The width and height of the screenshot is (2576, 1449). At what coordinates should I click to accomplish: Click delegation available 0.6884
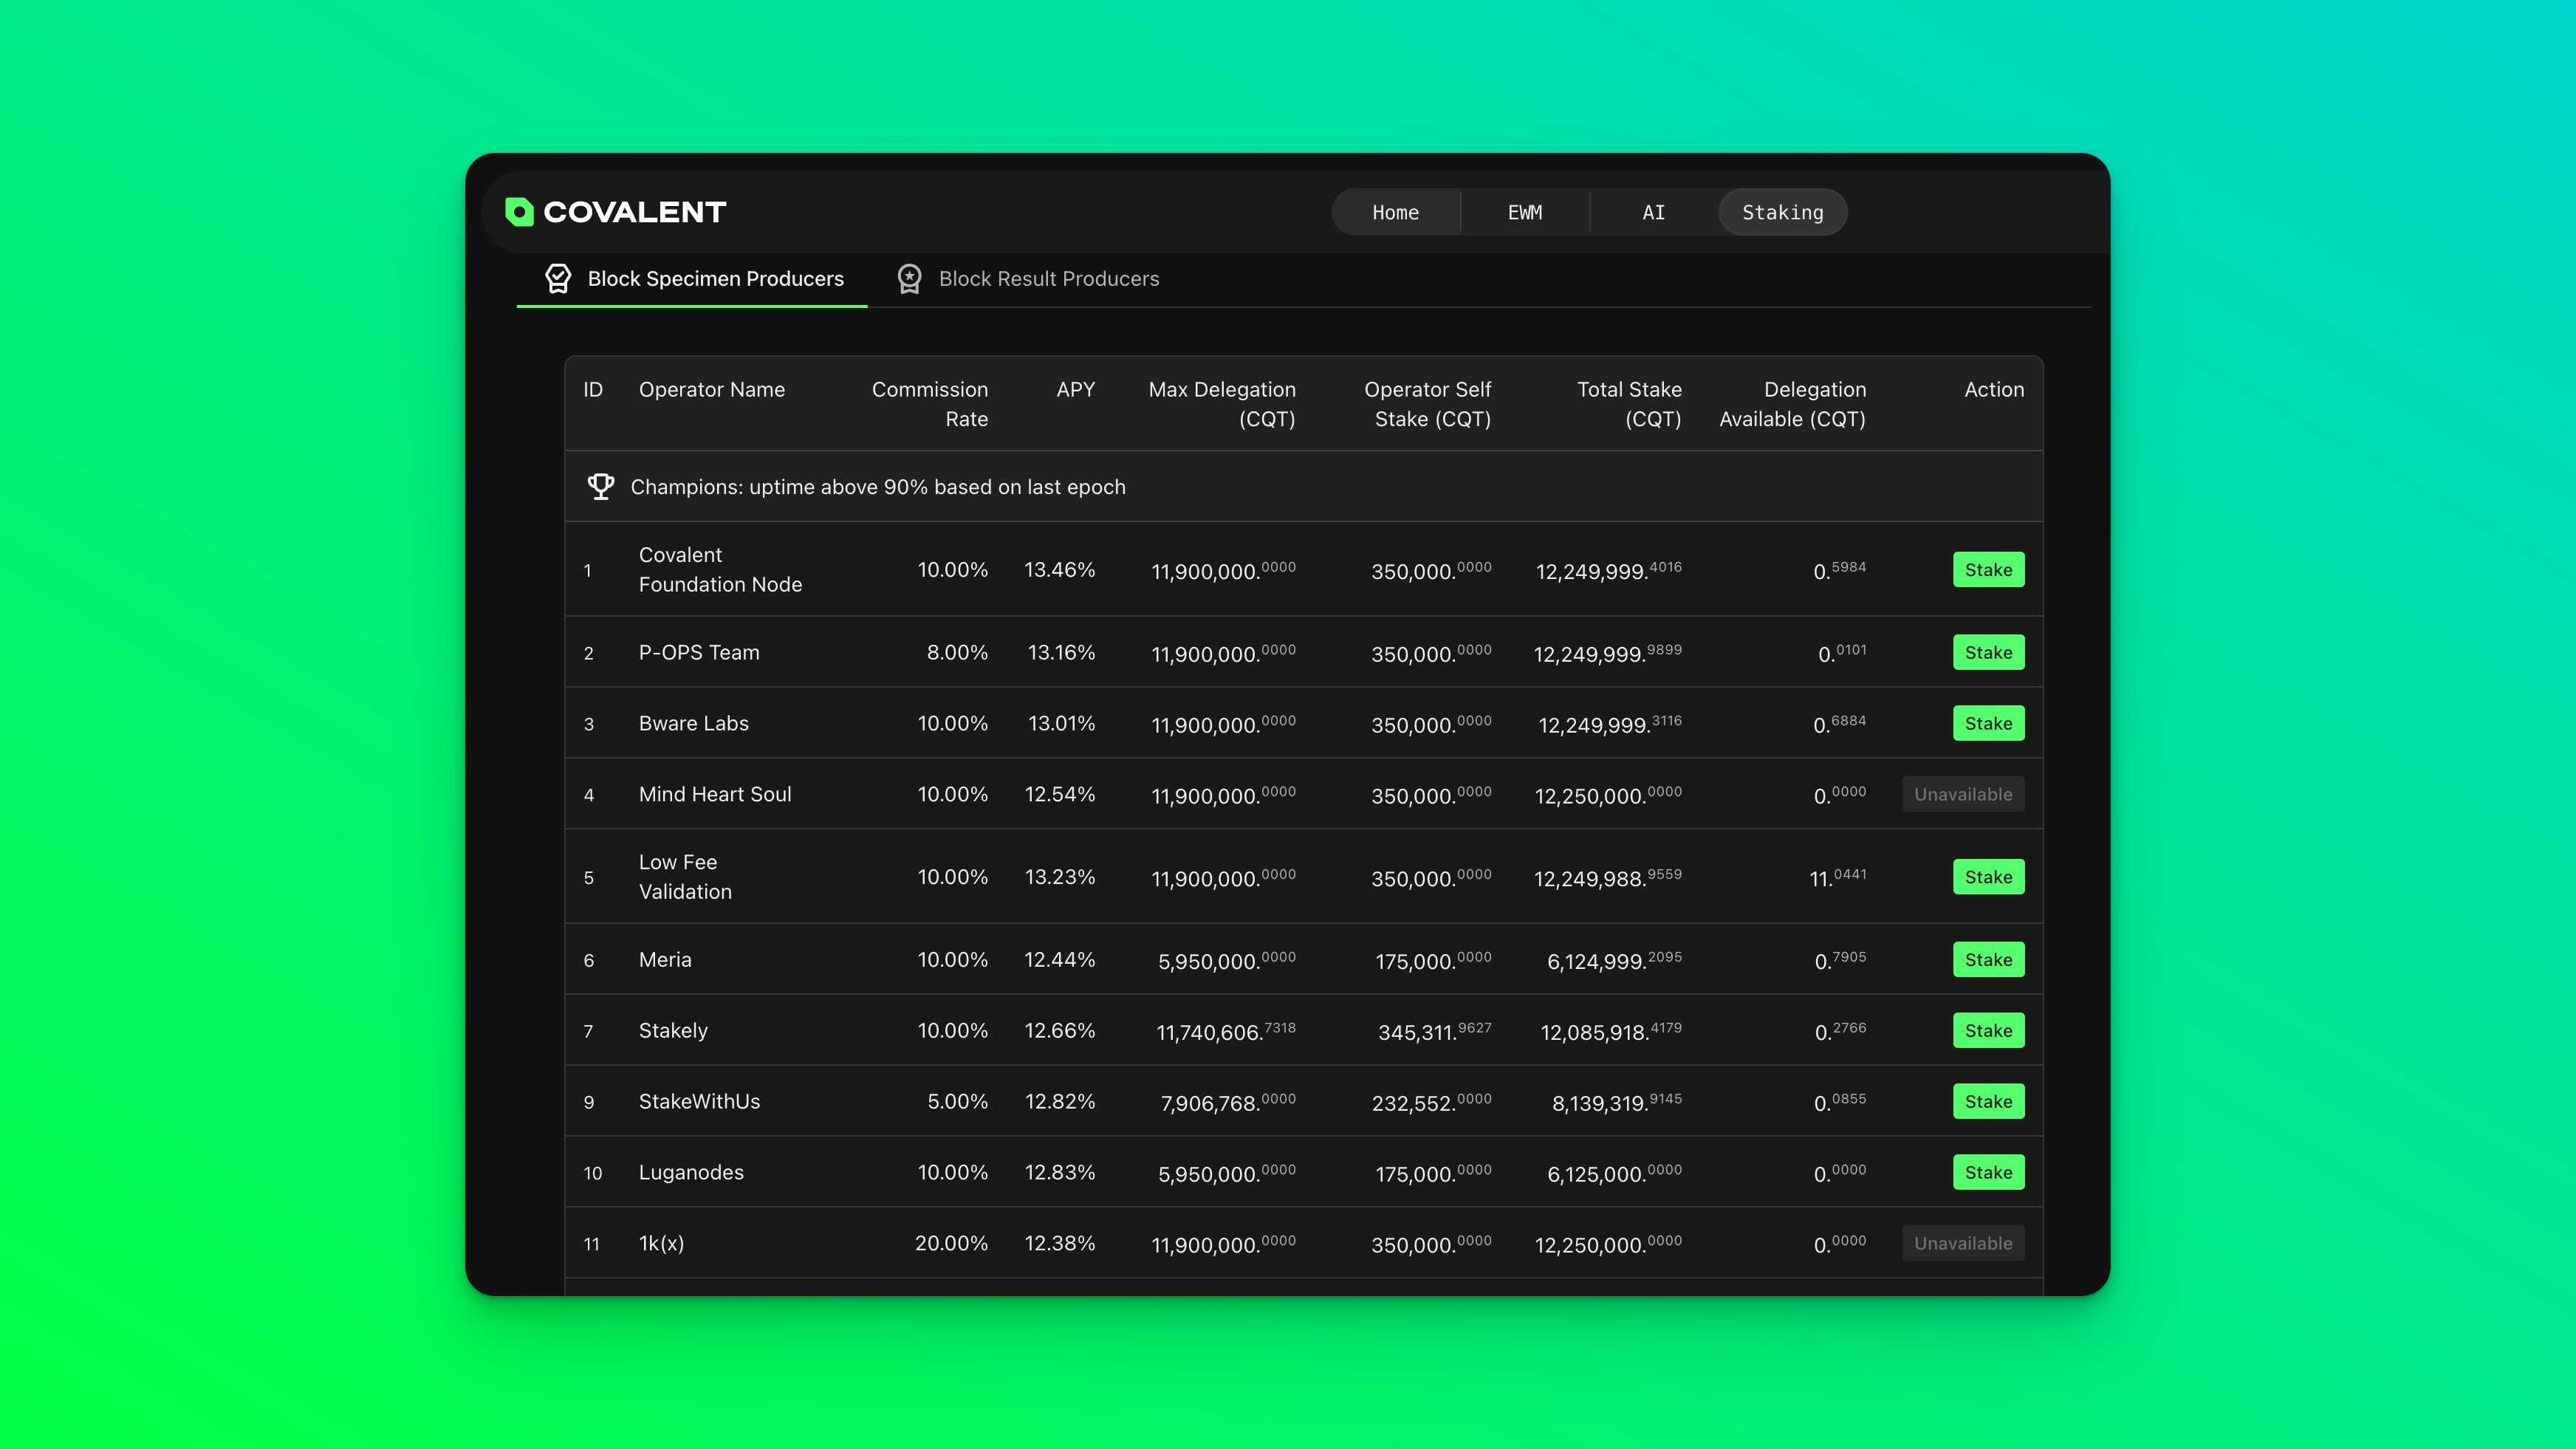(x=1839, y=724)
